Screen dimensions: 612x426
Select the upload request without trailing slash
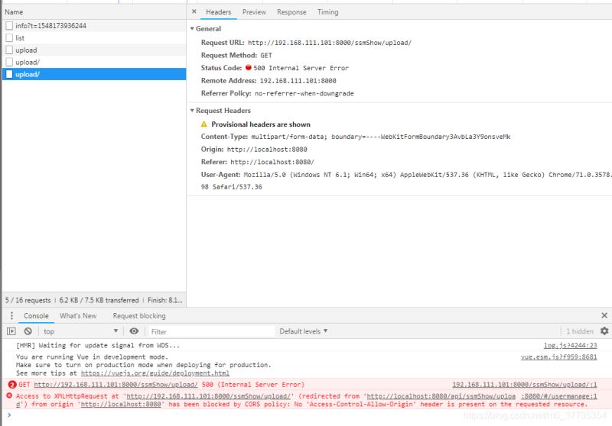click(x=94, y=50)
